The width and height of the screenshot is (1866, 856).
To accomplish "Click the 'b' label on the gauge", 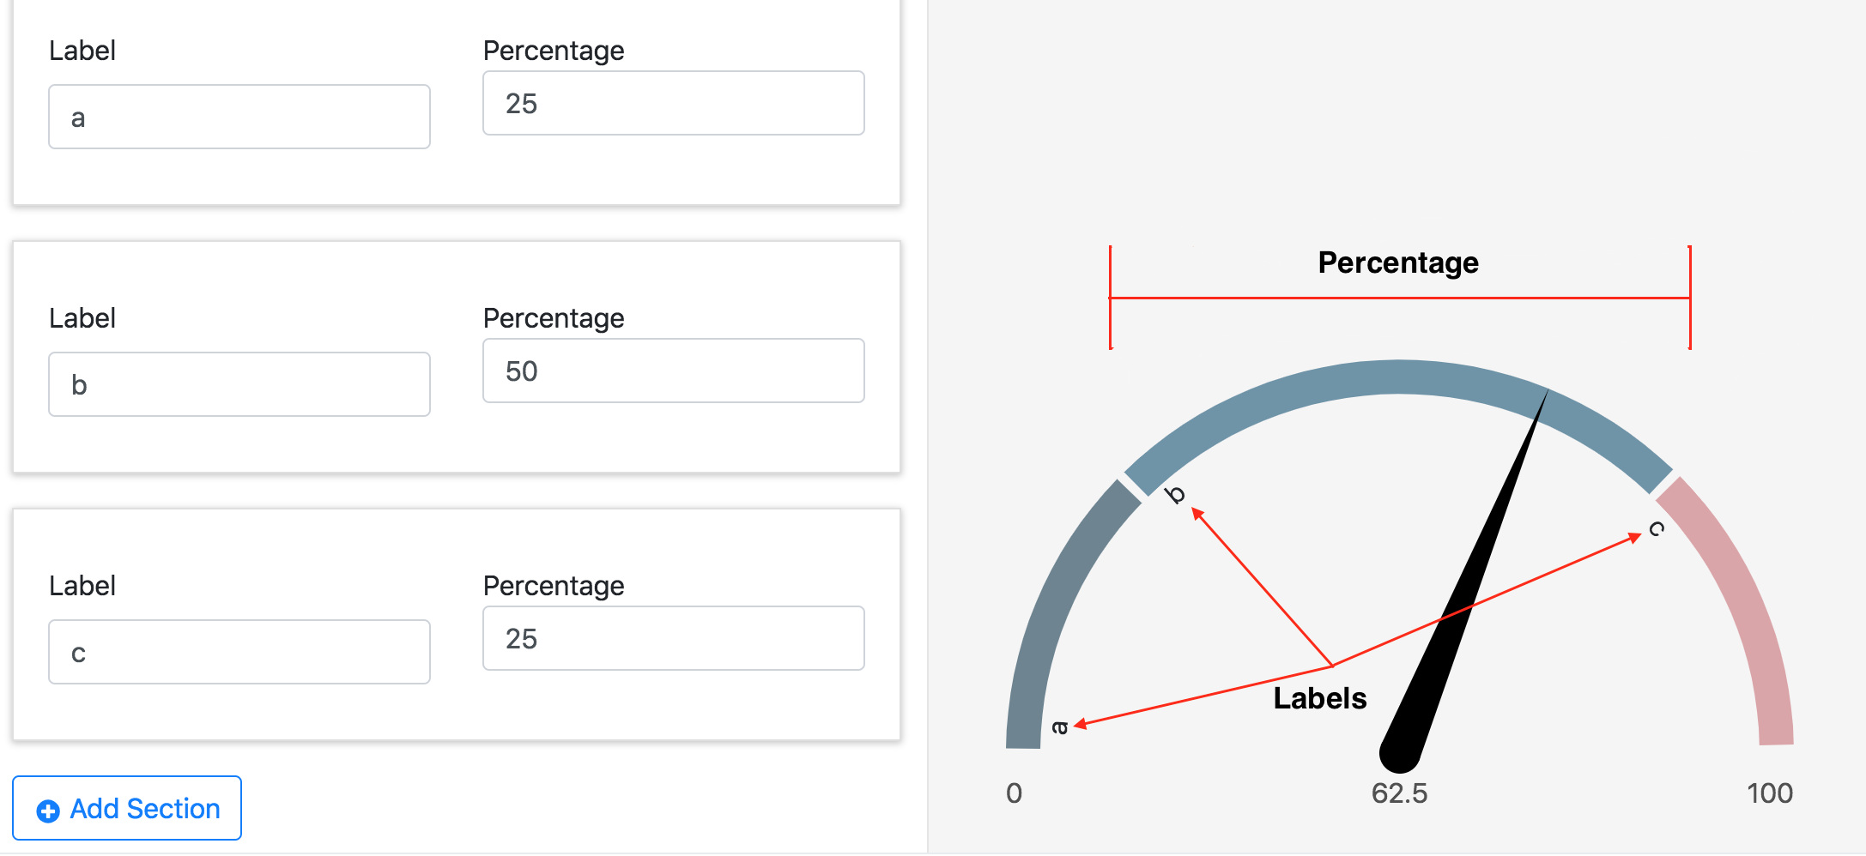I will 1175,495.
